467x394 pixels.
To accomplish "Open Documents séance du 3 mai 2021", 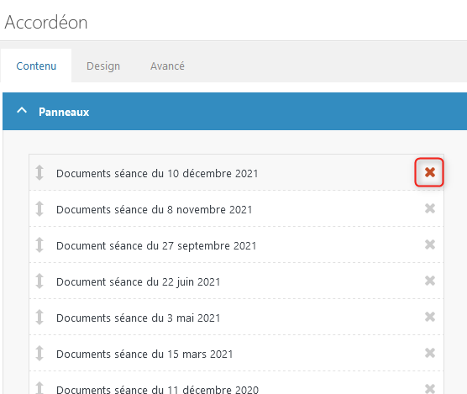I will (139, 318).
